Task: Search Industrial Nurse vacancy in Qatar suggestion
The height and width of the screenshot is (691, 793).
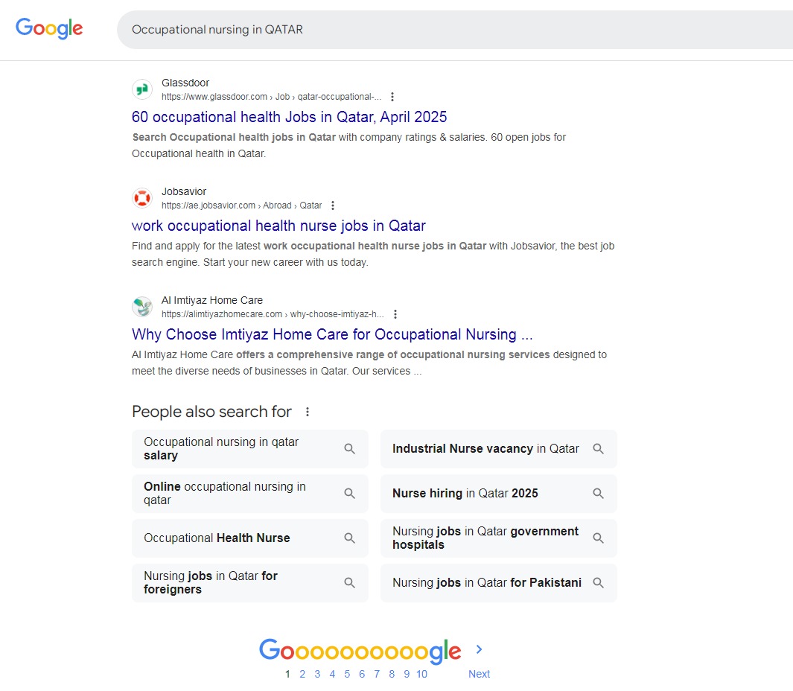Action: click(x=499, y=449)
